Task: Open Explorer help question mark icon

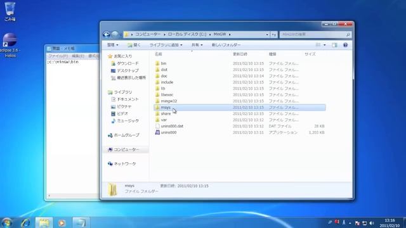Action: click(345, 45)
